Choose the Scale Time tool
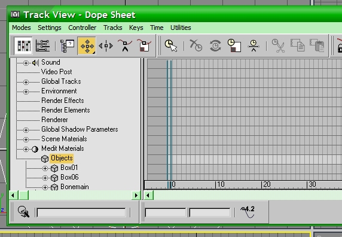Screen dimensions: 342x237 [234, 45]
